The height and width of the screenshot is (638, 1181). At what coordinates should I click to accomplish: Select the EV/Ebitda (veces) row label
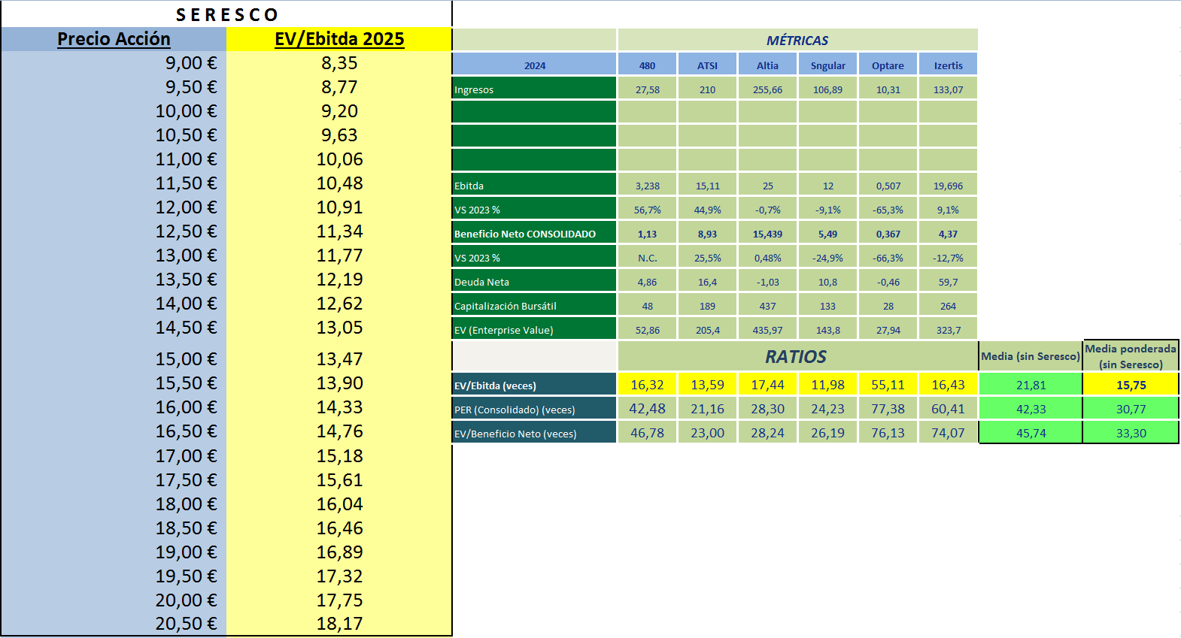click(x=534, y=385)
